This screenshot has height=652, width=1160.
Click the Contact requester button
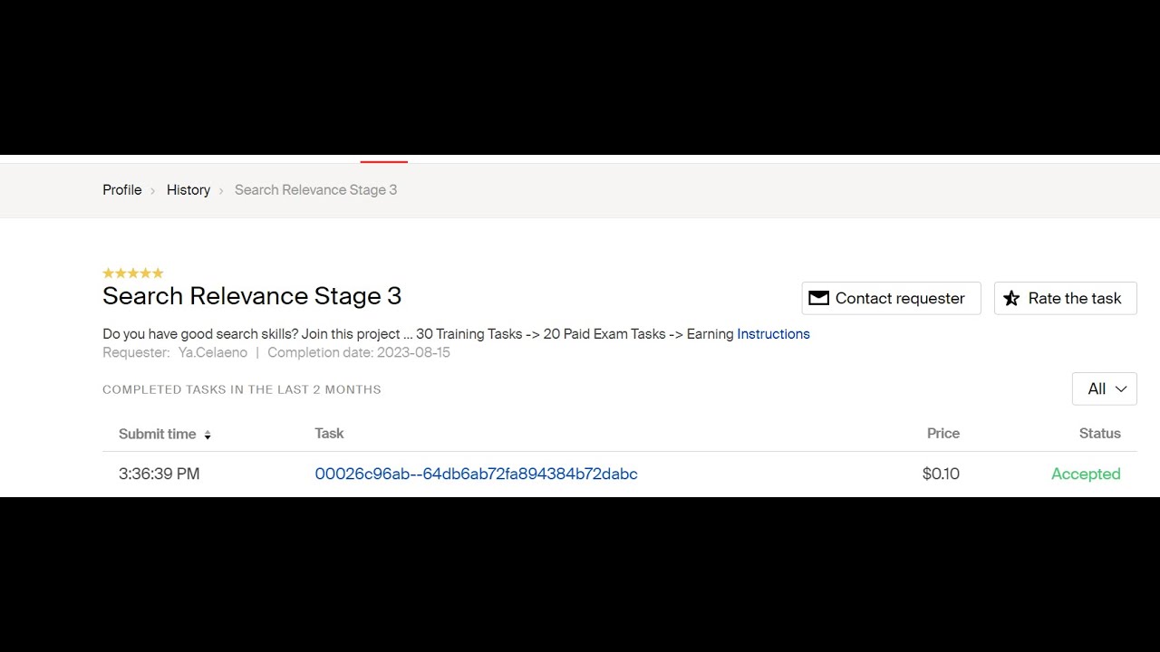coord(891,298)
